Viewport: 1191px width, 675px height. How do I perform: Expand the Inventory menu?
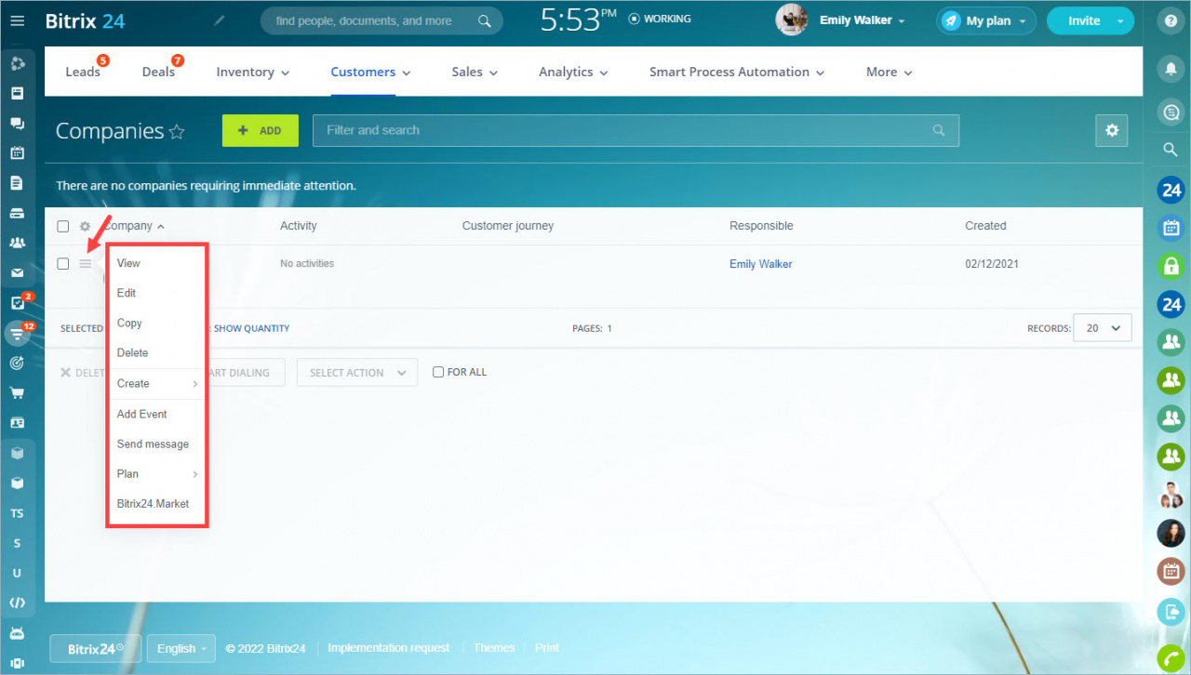253,72
